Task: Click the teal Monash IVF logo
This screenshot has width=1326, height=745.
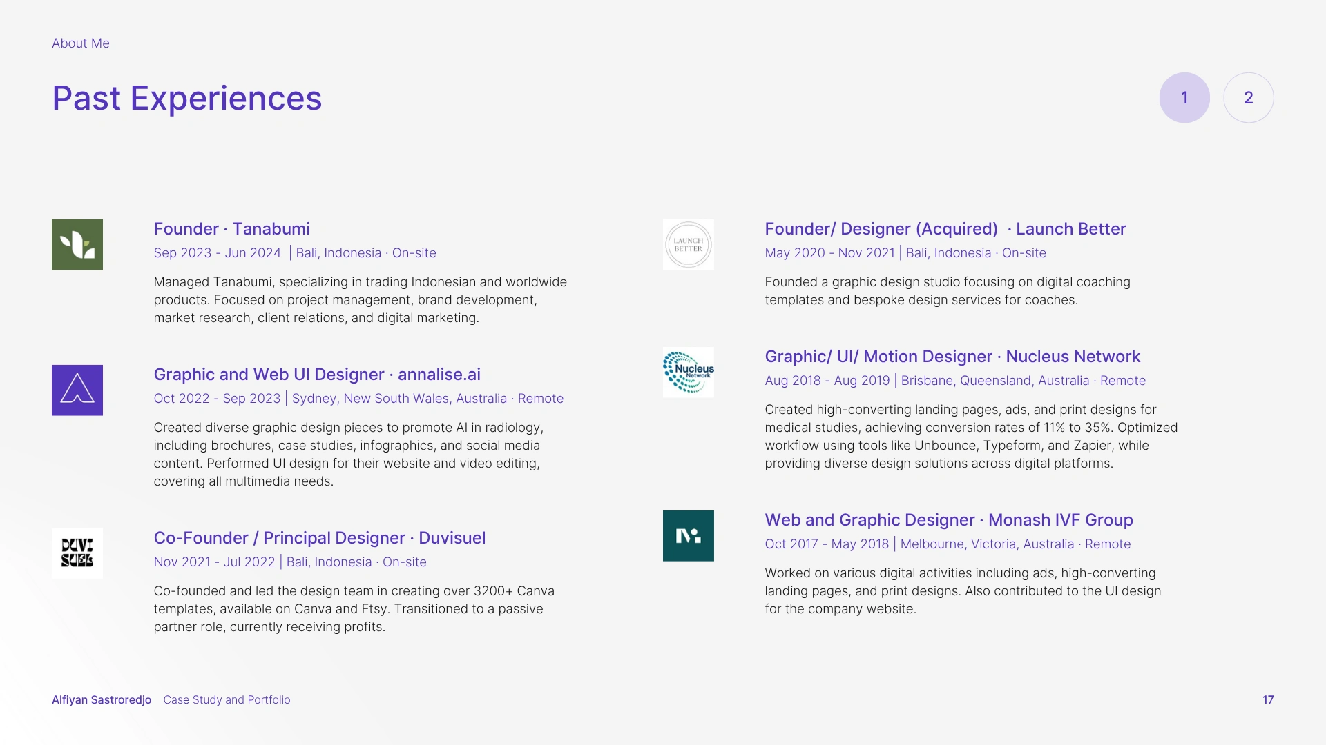Action: pos(688,536)
